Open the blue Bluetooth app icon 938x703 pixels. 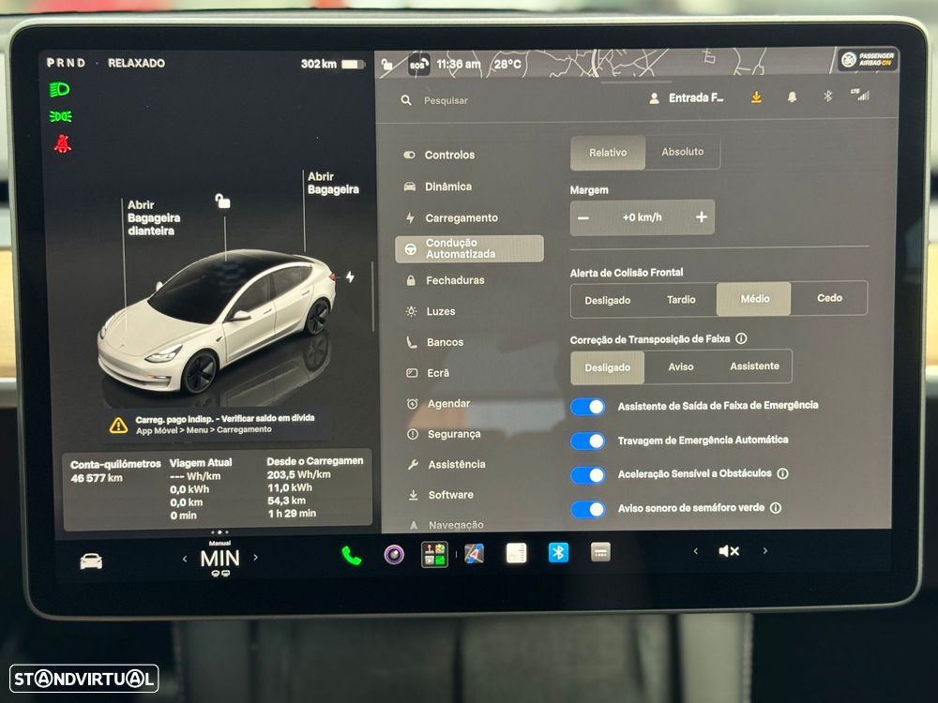click(x=558, y=553)
